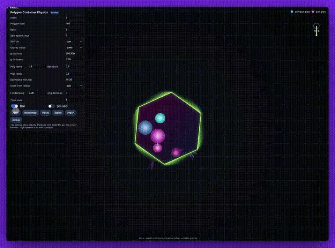Toggle the paused switch on

coord(52,106)
